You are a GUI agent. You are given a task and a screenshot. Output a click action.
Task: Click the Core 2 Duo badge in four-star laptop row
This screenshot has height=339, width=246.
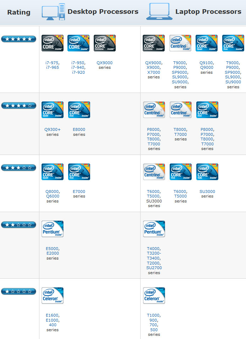click(207, 110)
